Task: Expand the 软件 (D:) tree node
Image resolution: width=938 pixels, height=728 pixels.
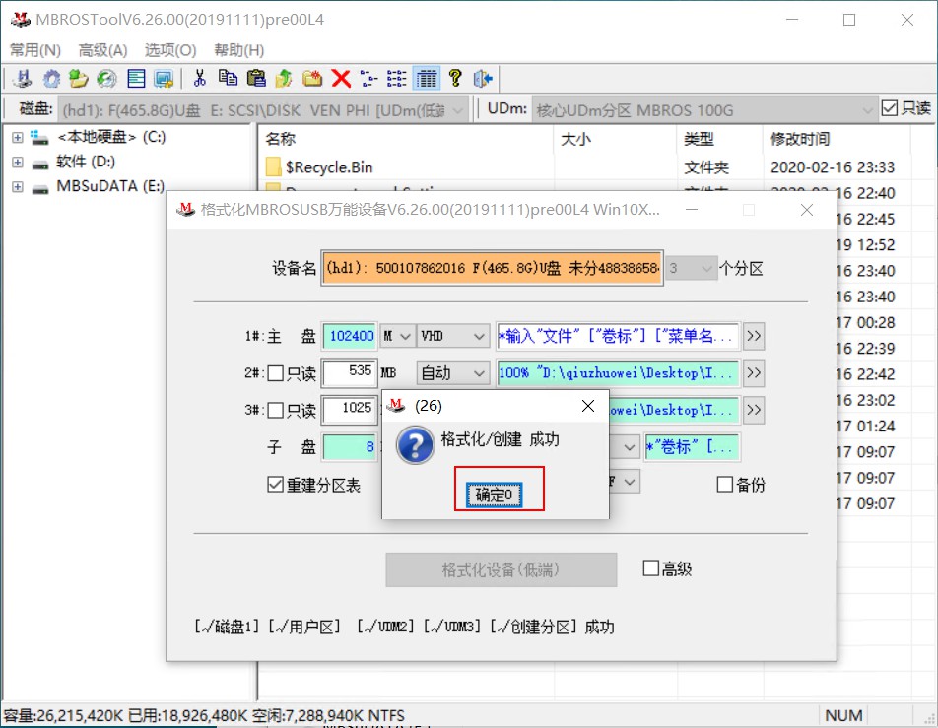Action: (x=17, y=162)
